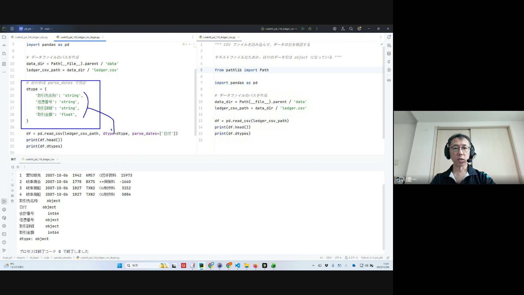Switch to the code50_pd_100_ledger_xlsx.py tab

click(31, 37)
